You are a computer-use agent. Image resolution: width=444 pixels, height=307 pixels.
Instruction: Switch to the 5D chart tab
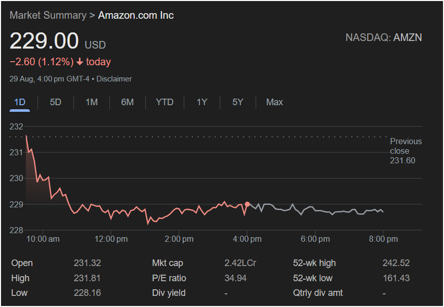(56, 102)
